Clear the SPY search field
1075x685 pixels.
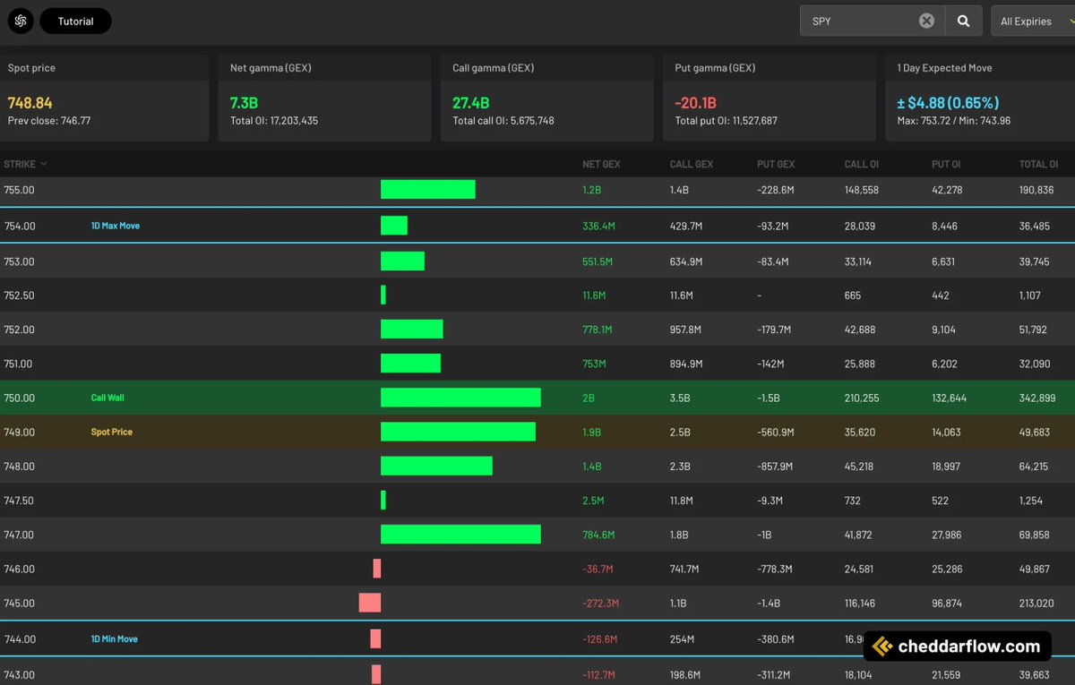[926, 21]
